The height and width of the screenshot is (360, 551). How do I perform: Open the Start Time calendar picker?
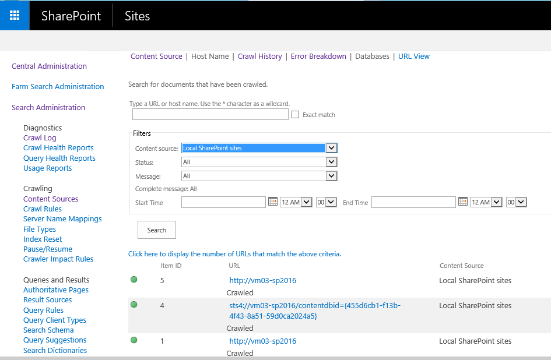tap(272, 202)
